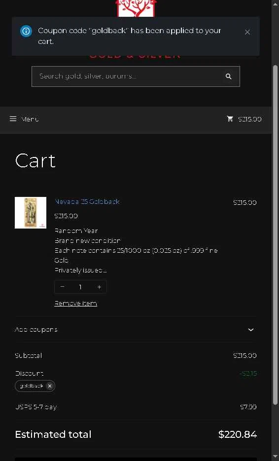Viewport: 279px width, 461px height.
Task: Open the Nevada 25 Goldback product link
Action: pyautogui.click(x=87, y=201)
